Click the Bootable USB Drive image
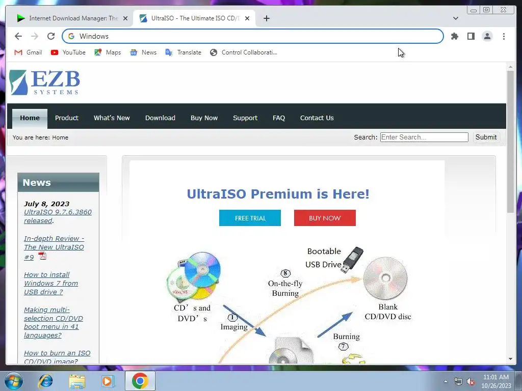Viewport: 522px width, 391px height. coord(352,260)
